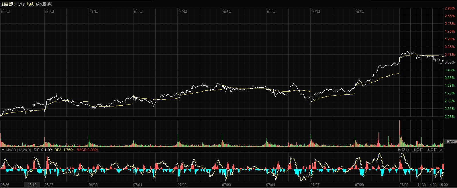Click the yellow DEA value readout
The image size is (457, 188).
[64, 150]
